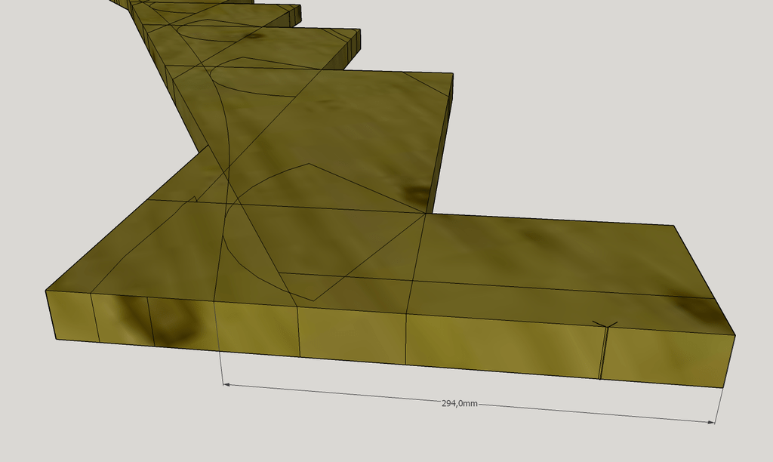Click the front-left top corner of the board
This screenshot has height=462, width=773.
click(46, 291)
